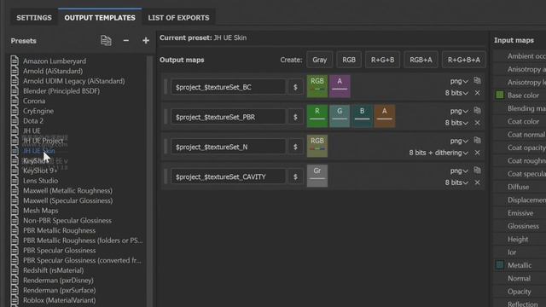Delete the CAVITY output map
Viewport: 546px width, 307px height.
478,182
